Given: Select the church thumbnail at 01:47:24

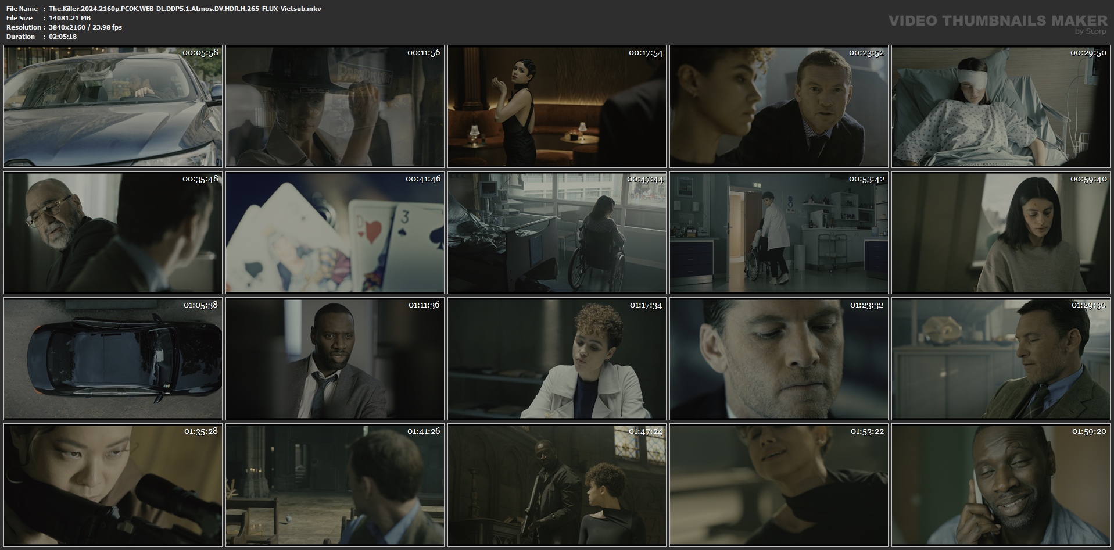Looking at the screenshot, I should [557, 485].
